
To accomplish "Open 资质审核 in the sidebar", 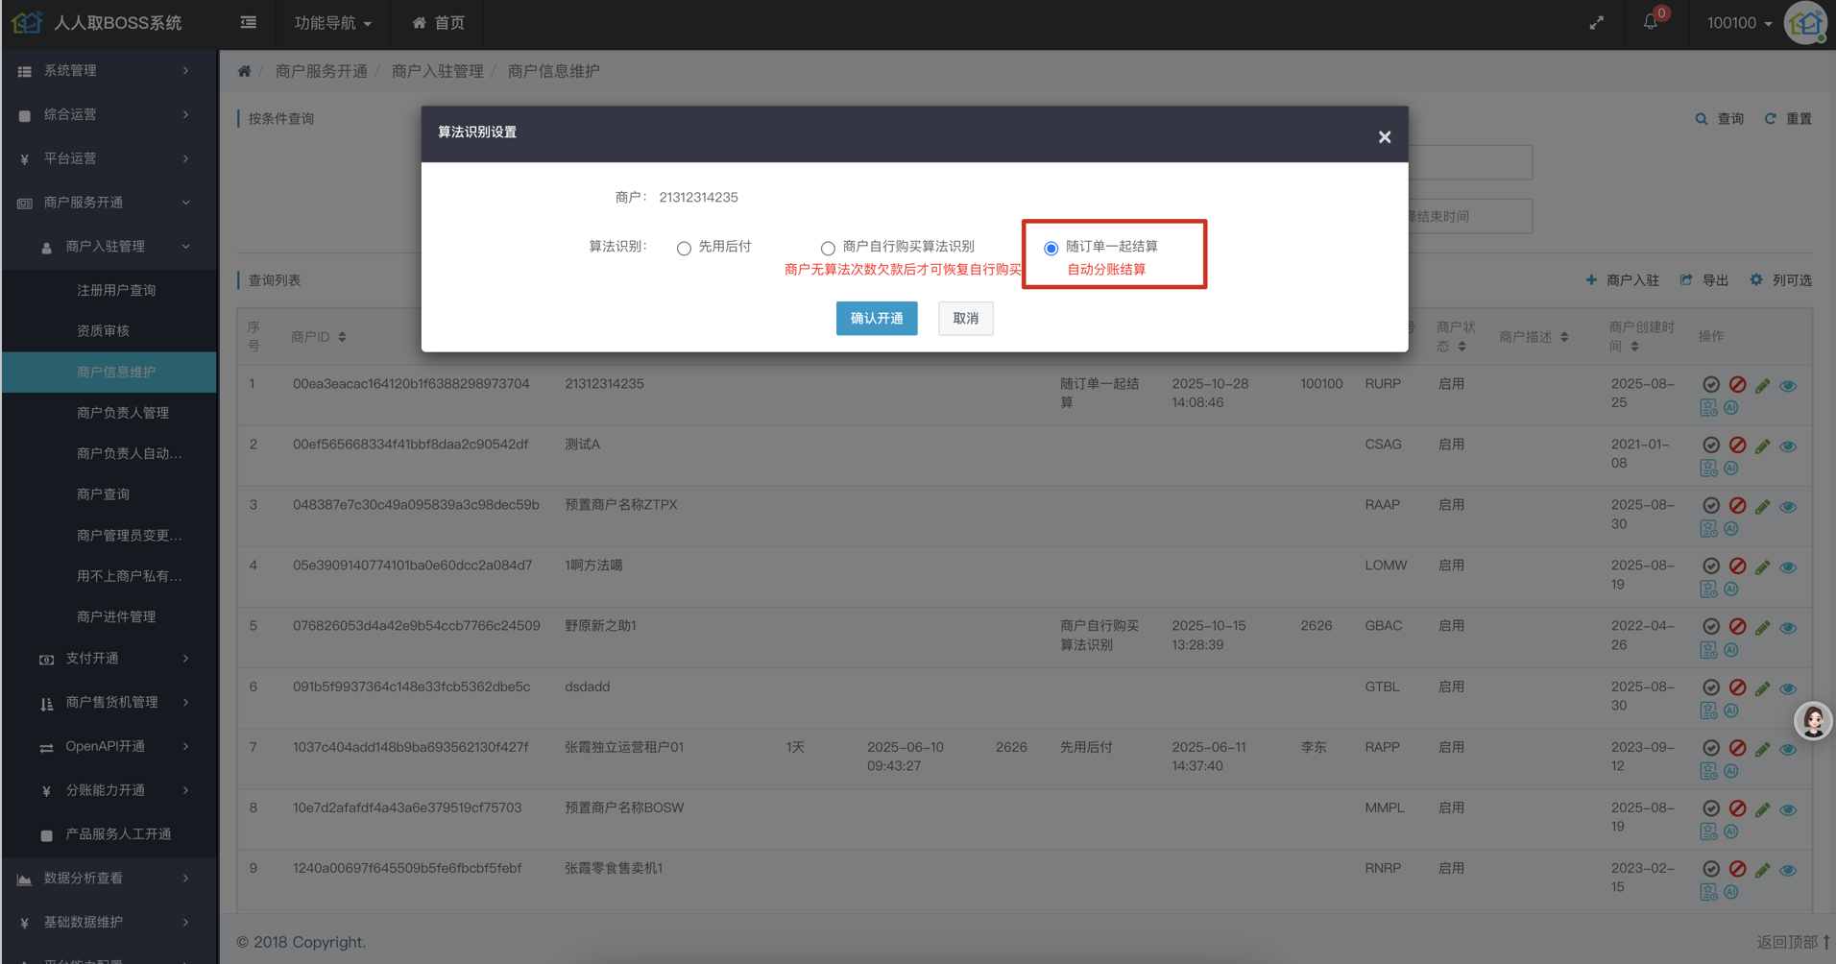I will click(x=103, y=331).
